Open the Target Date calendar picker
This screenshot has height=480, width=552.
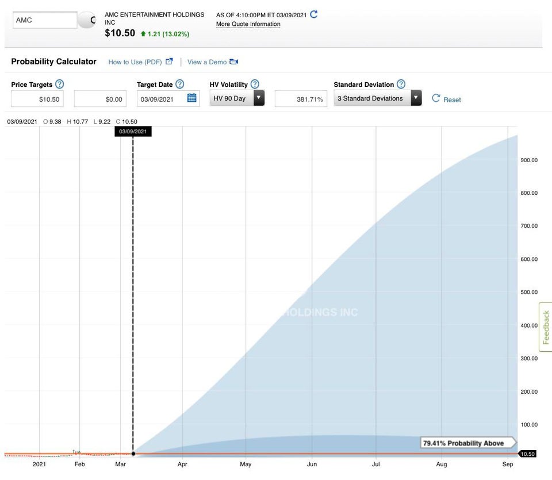(192, 98)
